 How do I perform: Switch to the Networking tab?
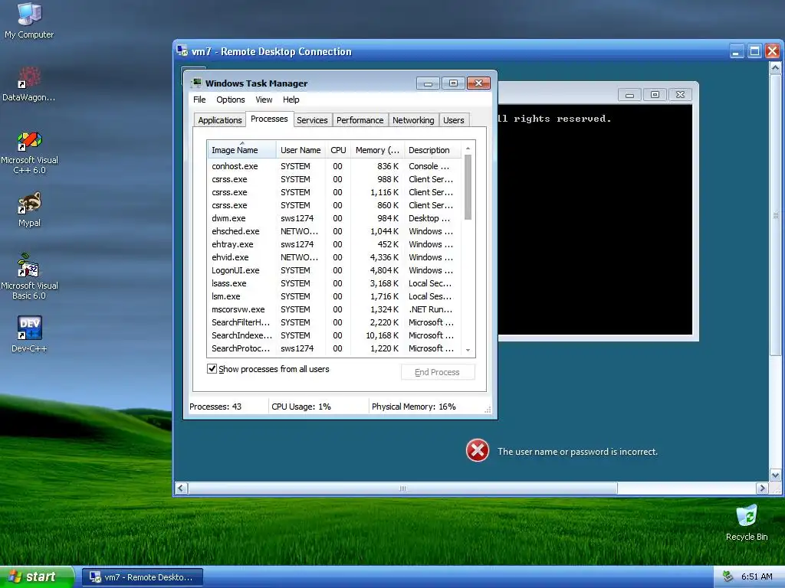(x=413, y=120)
